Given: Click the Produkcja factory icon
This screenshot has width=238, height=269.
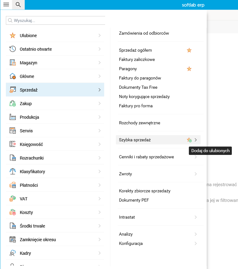Looking at the screenshot, I should pos(13,117).
